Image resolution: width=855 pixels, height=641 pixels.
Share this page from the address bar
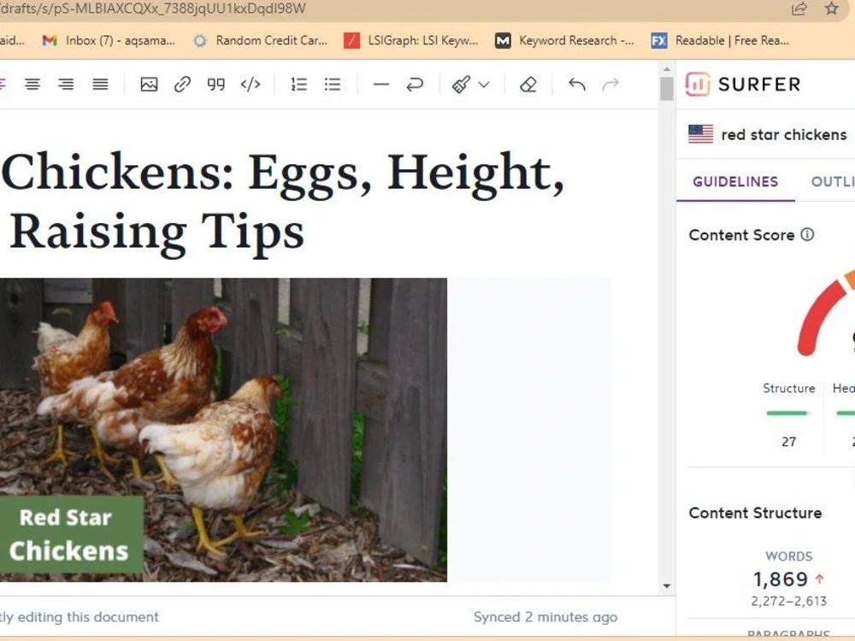799,9
